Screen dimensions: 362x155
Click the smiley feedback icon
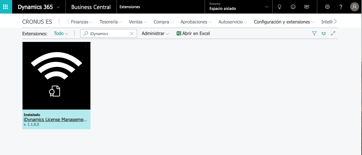click(293, 7)
